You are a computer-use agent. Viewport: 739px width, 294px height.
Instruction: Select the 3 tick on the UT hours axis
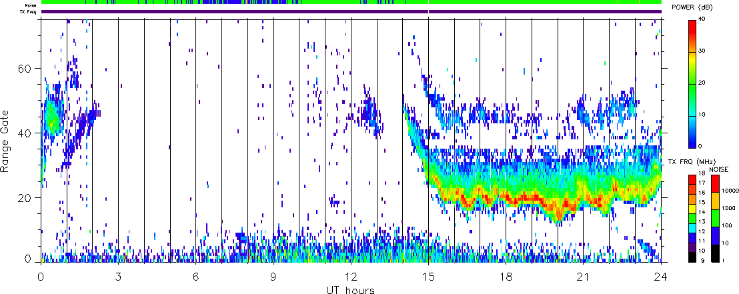click(x=118, y=277)
